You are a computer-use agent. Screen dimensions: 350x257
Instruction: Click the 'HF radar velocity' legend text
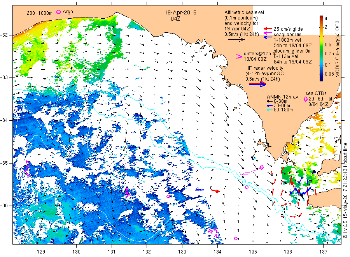click(264, 68)
